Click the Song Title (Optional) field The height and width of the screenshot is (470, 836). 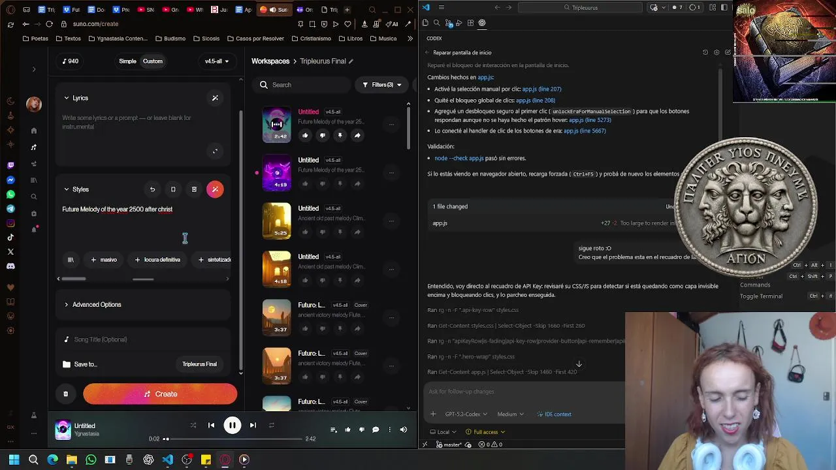click(142, 339)
